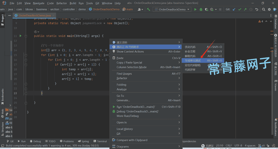Click the run gutter icon on line 11
278x149 pixels.
point(21,36)
